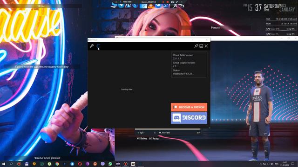The image size is (298, 167).
Task: Click the Назад prompt in FIFA window
Action: [x=154, y=139]
